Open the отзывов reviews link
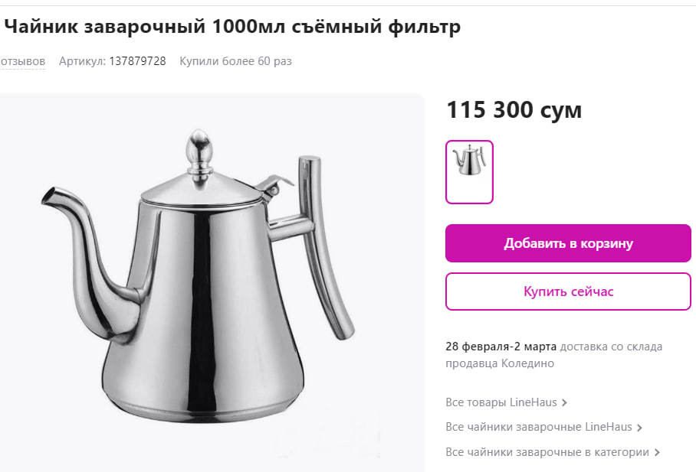Viewport: 696px width, 472px height. coord(23,61)
